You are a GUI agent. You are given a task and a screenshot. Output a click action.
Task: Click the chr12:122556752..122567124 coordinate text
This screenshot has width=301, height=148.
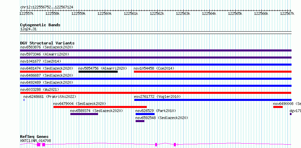click(47, 7)
